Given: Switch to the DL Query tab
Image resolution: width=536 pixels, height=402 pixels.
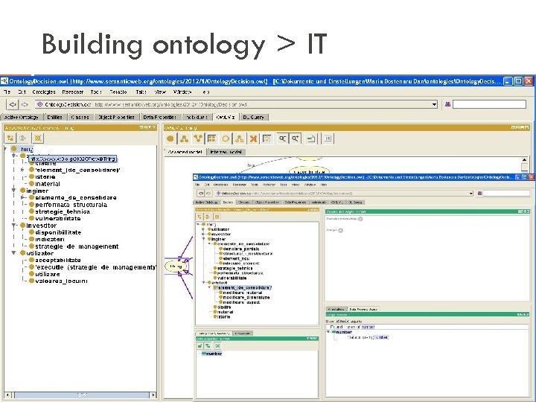Looking at the screenshot, I should tap(253, 118).
